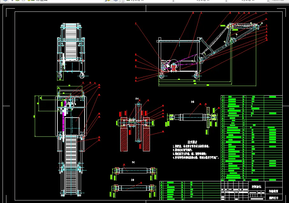Viewport: 289px width, 203px height.
Task: Click the A-A section view label
Action: pyautogui.click(x=137, y=99)
